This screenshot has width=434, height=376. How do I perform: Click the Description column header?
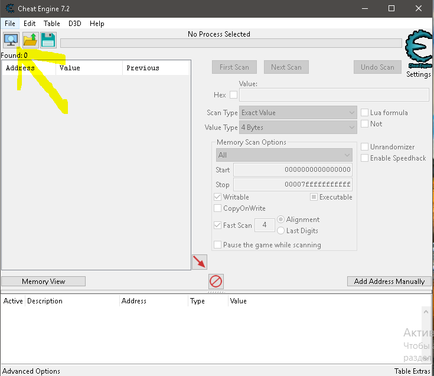pos(73,301)
